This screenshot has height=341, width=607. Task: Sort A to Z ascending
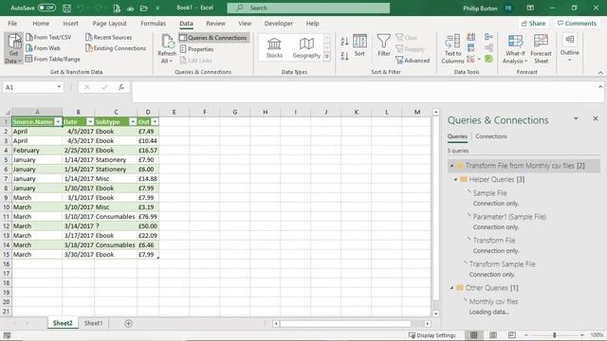(x=344, y=42)
